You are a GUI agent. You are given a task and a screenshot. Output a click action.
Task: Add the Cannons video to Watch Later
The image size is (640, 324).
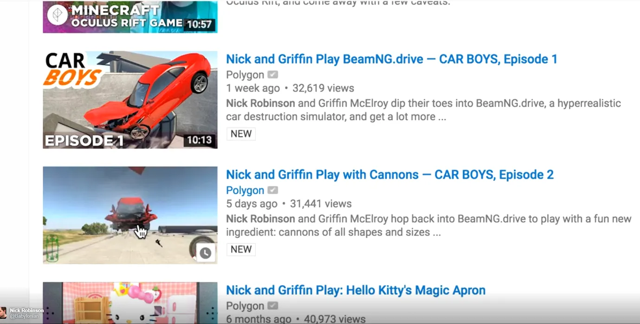[205, 253]
